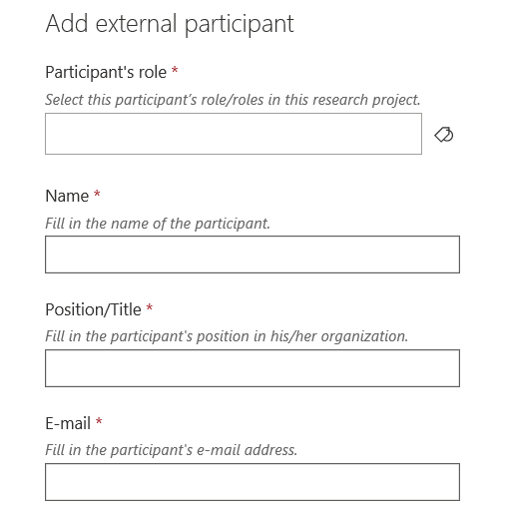The height and width of the screenshot is (515, 511).
Task: Click into the E-mail input field
Action: 253,482
